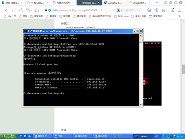
Task: Go back to the previous page
Action: 6,10
